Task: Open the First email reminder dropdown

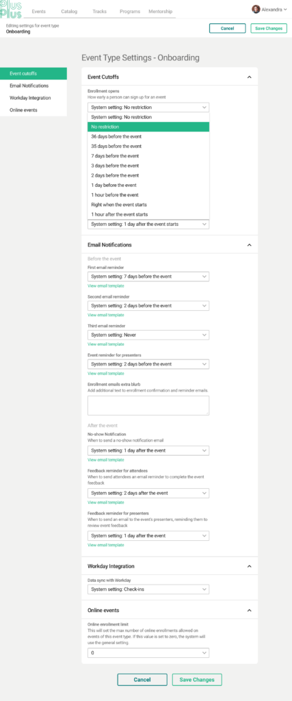Action: point(148,277)
